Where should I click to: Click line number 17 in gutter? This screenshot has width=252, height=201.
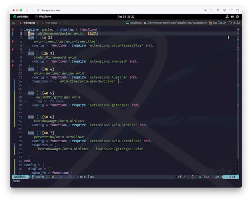pyautogui.click(x=20, y=93)
